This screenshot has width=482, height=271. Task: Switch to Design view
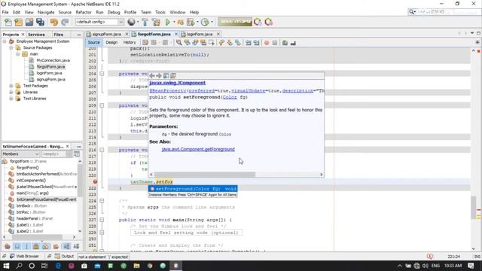click(111, 42)
